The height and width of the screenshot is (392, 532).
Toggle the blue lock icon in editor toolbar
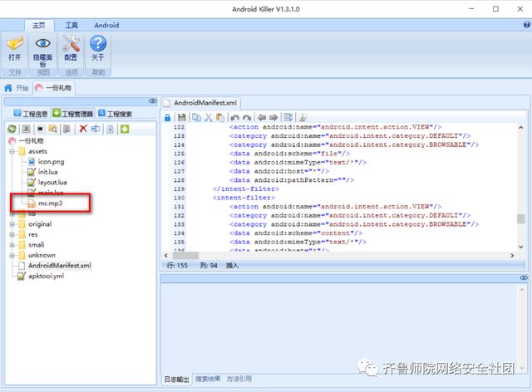tap(167, 118)
